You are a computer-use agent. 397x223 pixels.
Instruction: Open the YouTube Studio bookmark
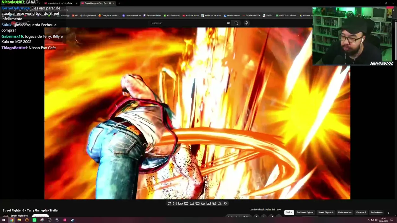click(x=191, y=15)
